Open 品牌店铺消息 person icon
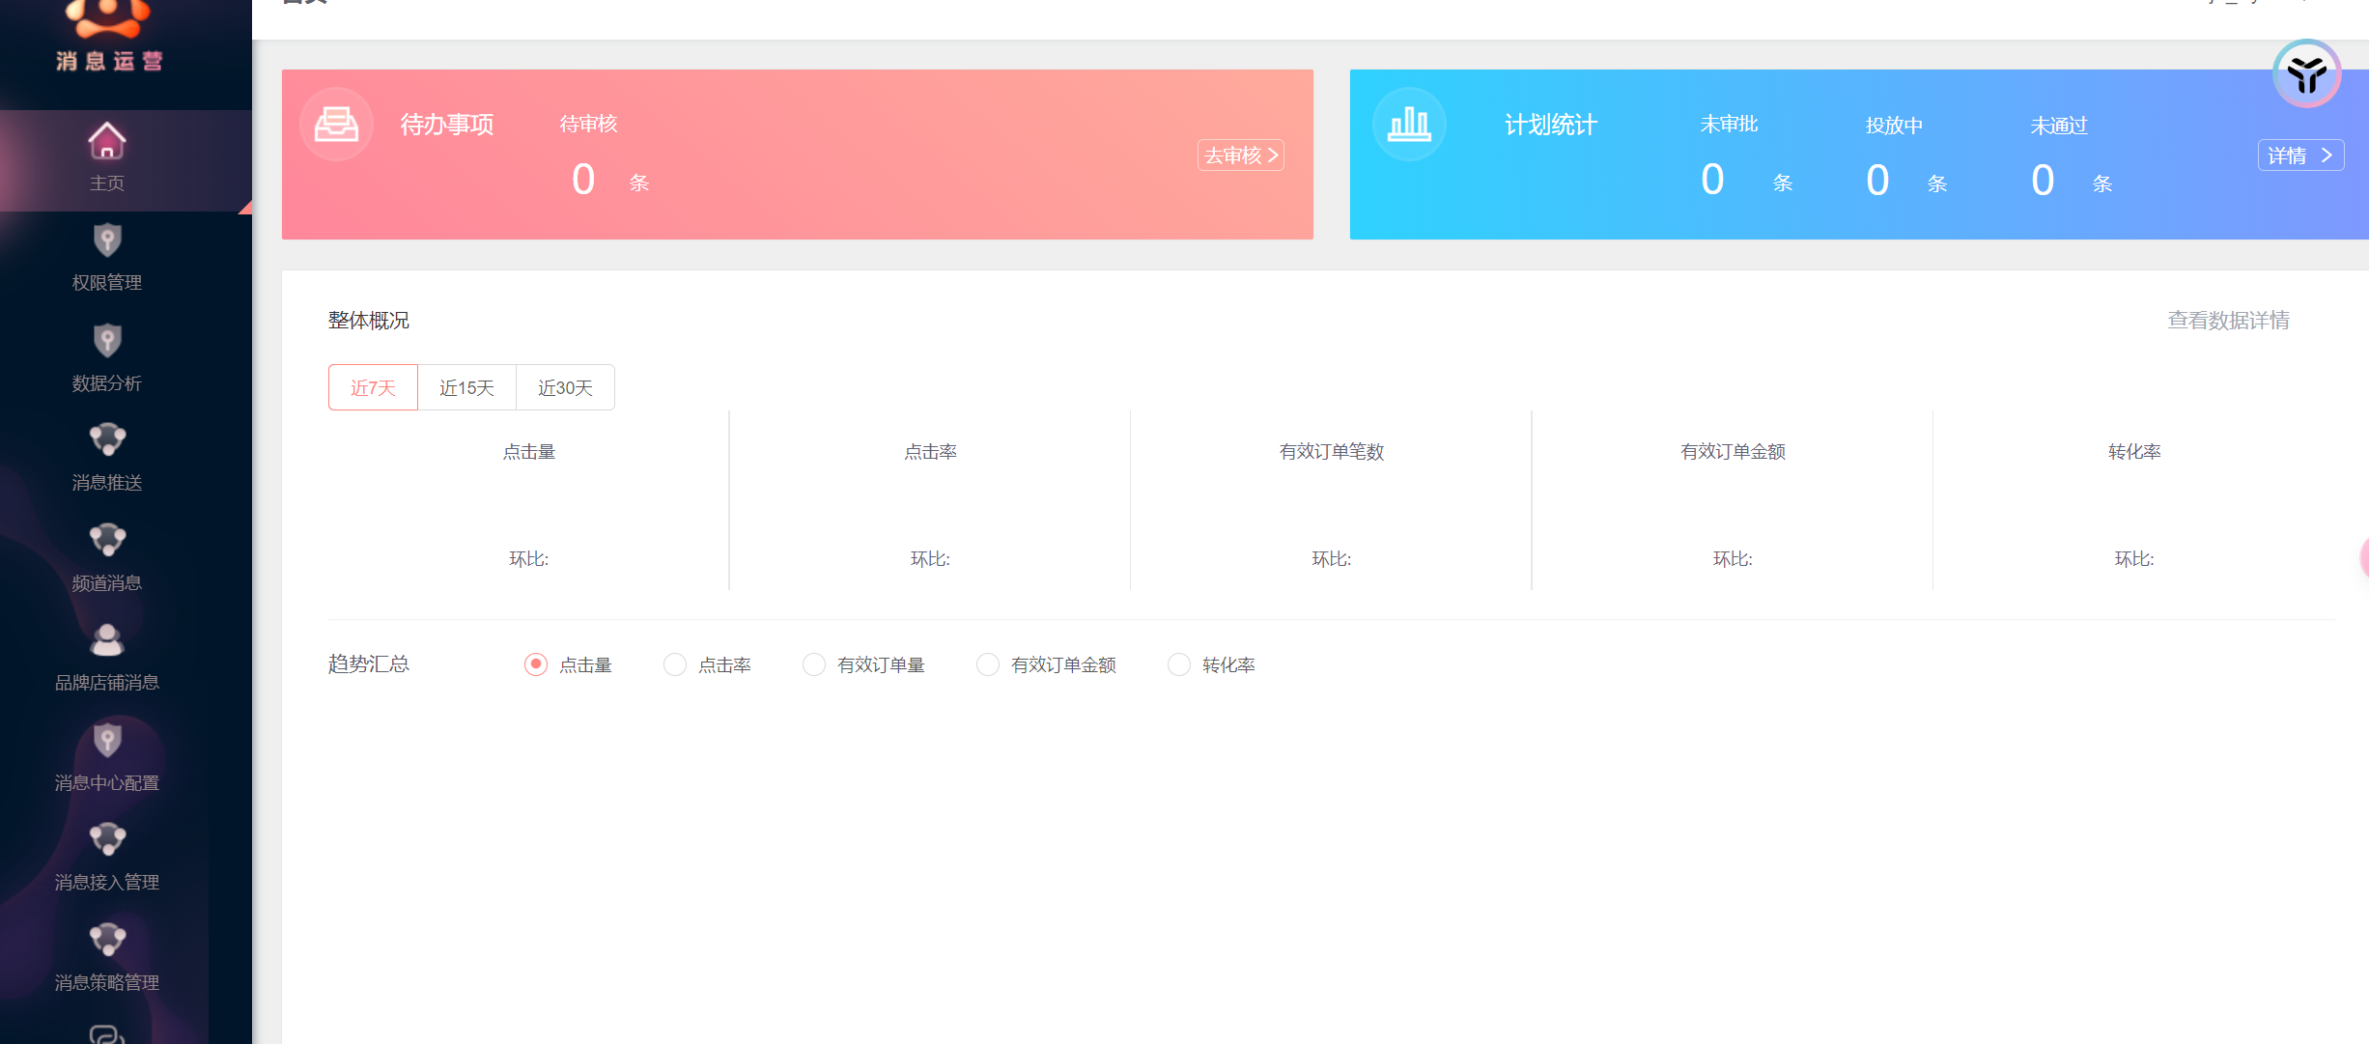Viewport: 2369px width, 1044px height. tap(107, 640)
